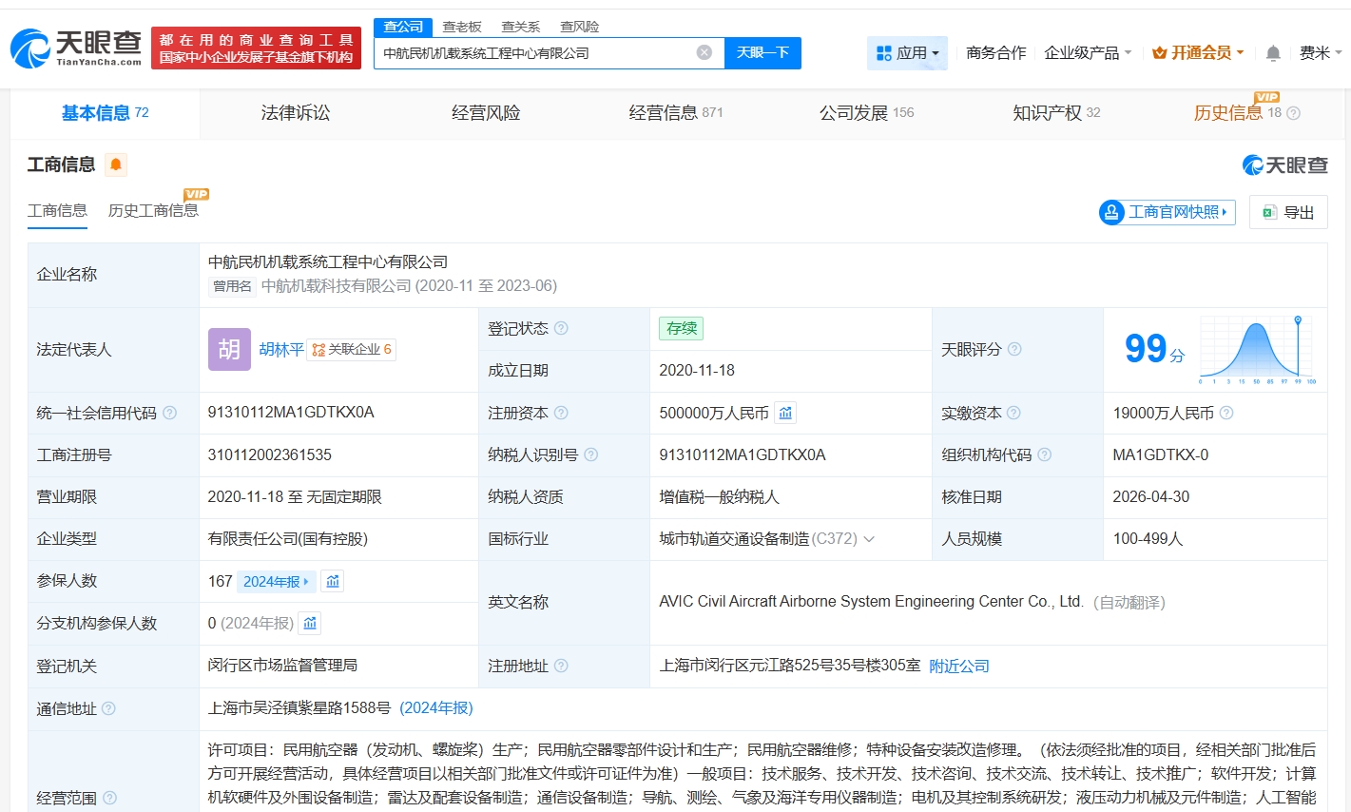
Task: Click the 胡 avatar of legal representative
Action: pyautogui.click(x=229, y=349)
